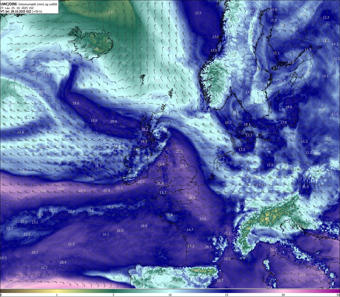The height and width of the screenshot is (297, 340).
Task: Click the 21.4 value over Wales
Action: [160, 183]
